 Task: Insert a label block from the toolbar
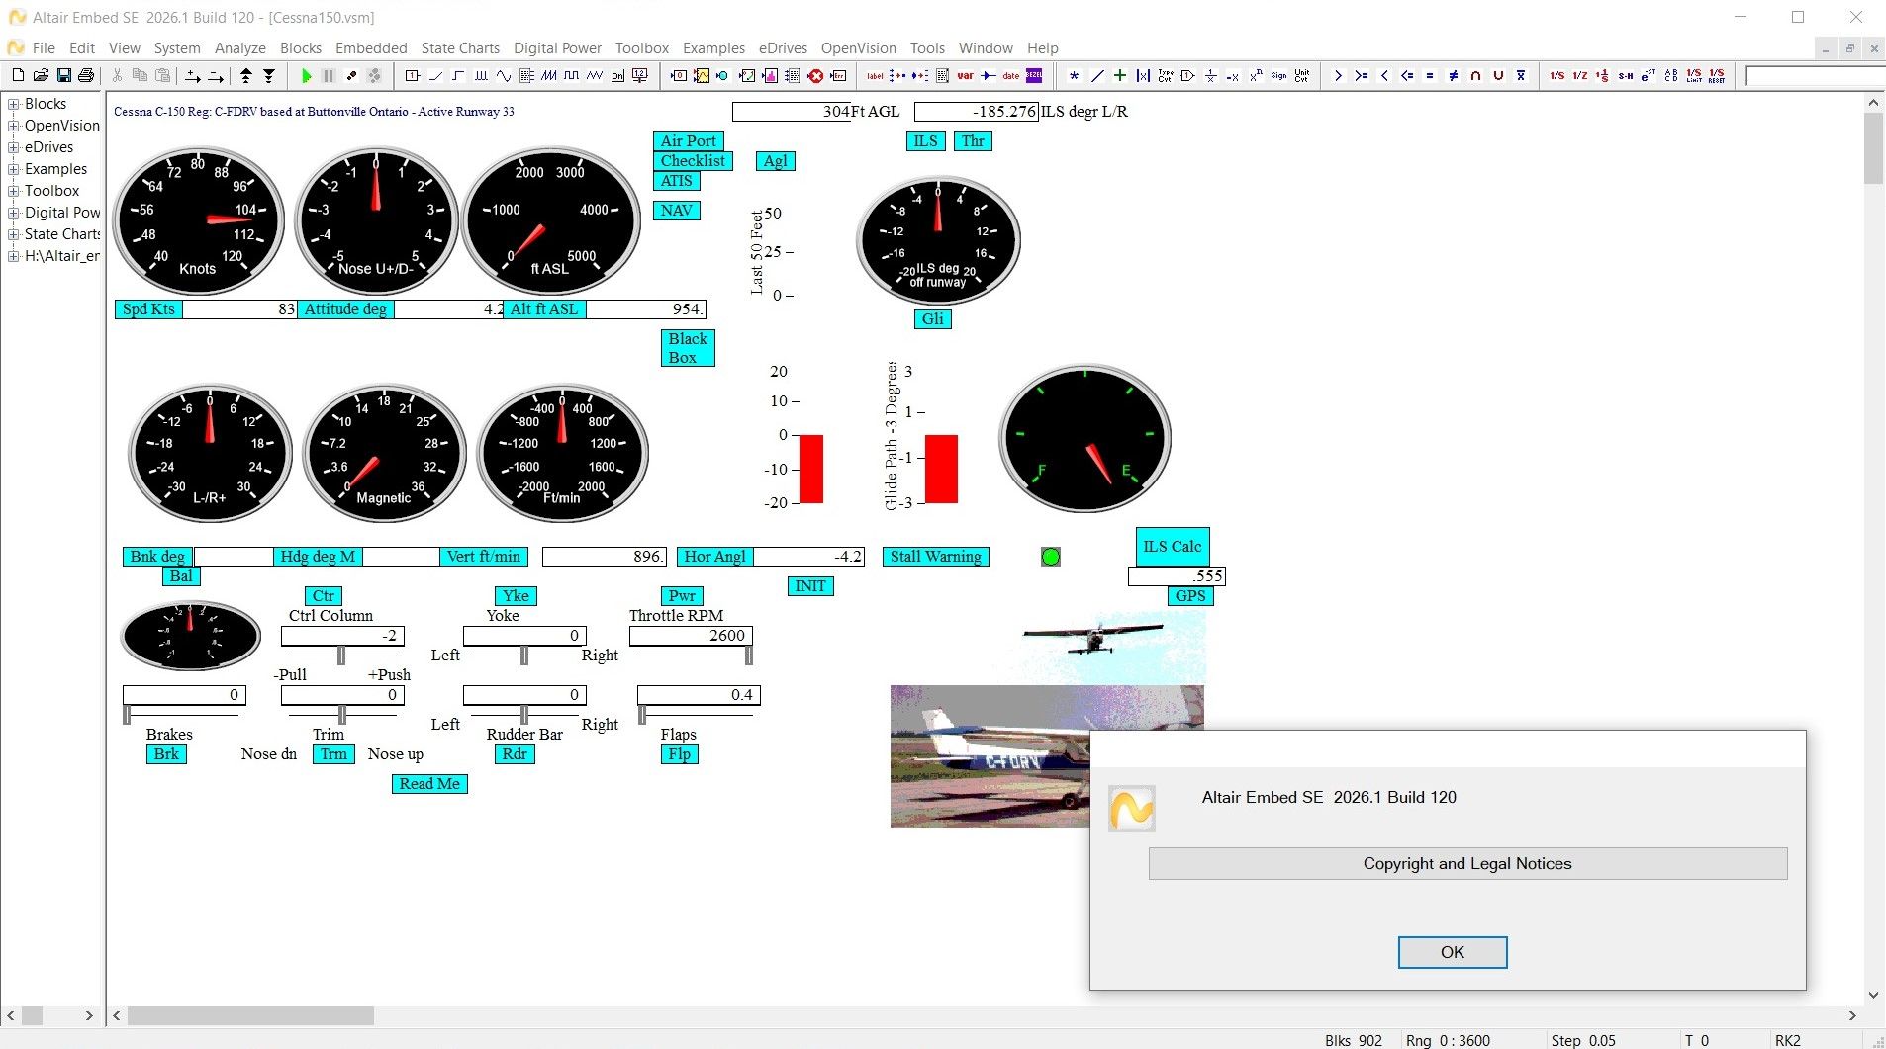pos(875,75)
